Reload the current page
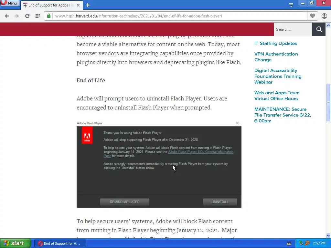This screenshot has height=248, width=331. pos(27,16)
